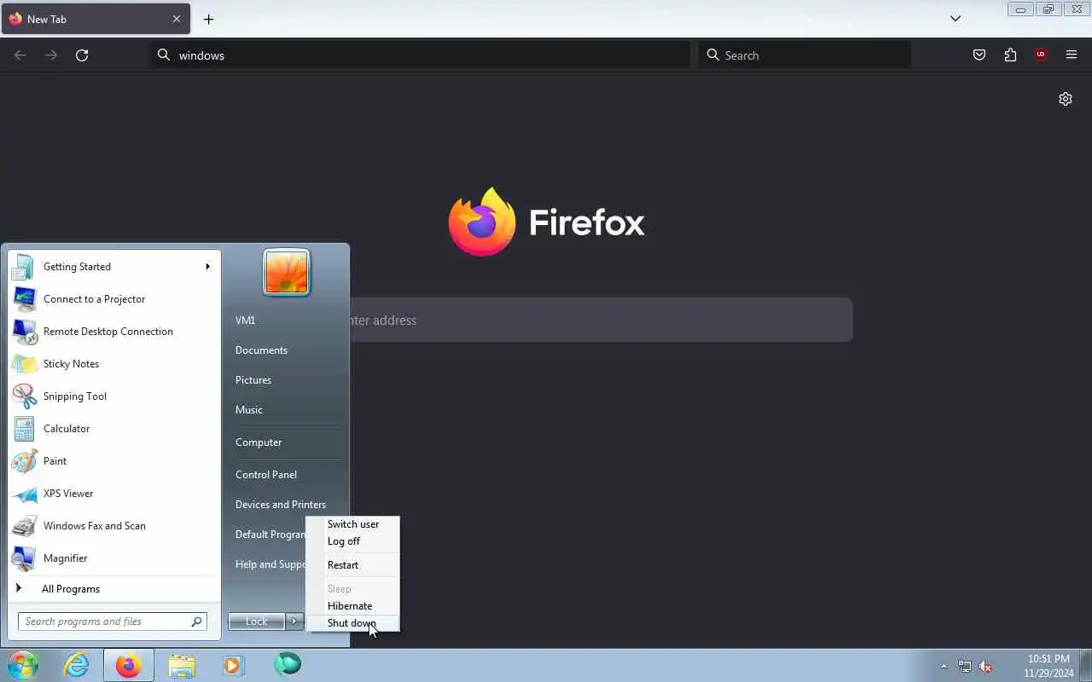Click the muted volume tray icon
The width and height of the screenshot is (1092, 682).
coord(985,667)
